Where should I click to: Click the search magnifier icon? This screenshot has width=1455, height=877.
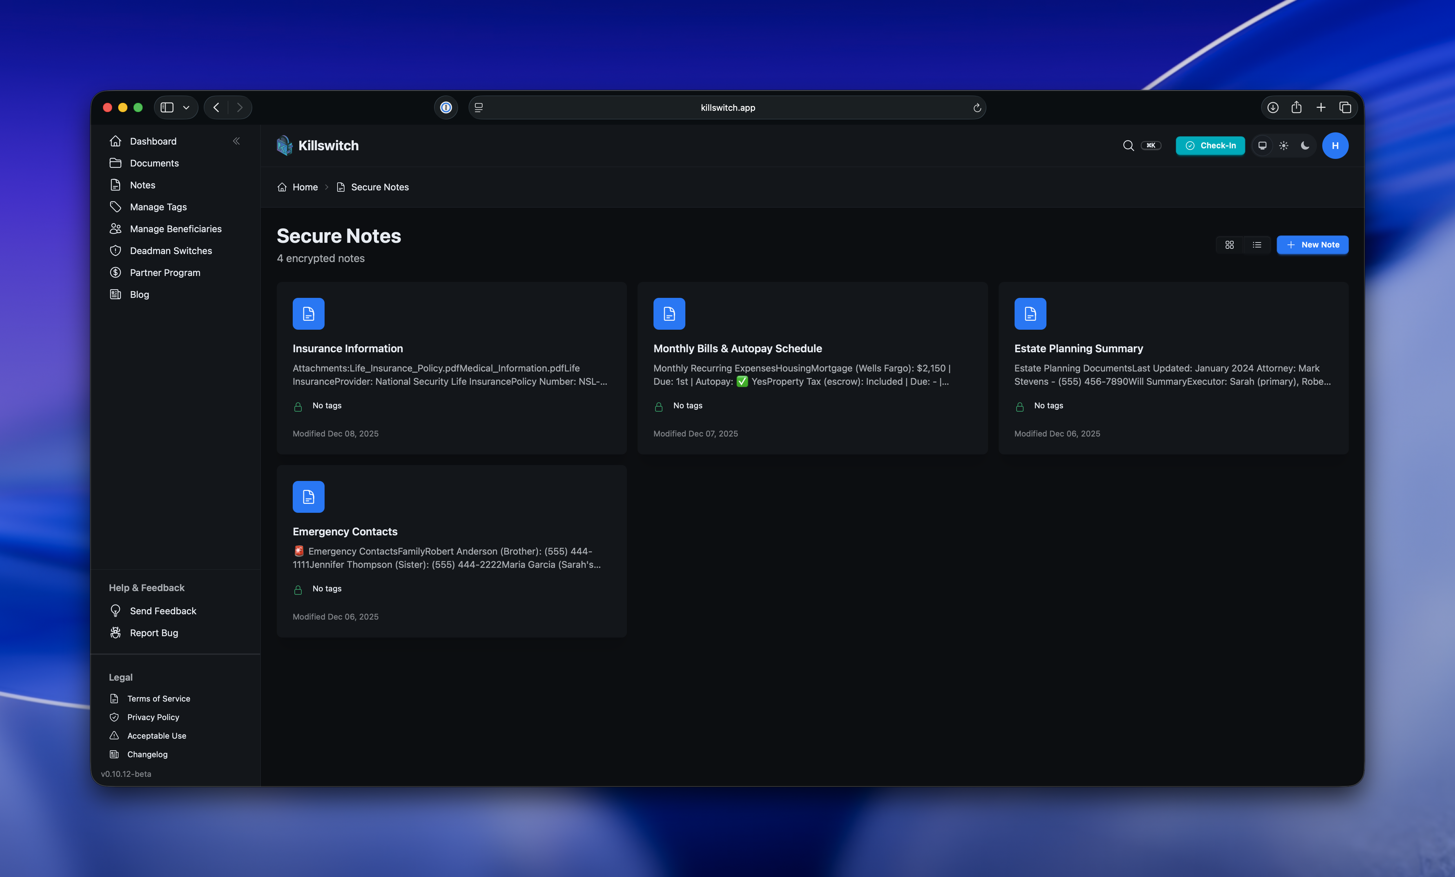(1128, 146)
